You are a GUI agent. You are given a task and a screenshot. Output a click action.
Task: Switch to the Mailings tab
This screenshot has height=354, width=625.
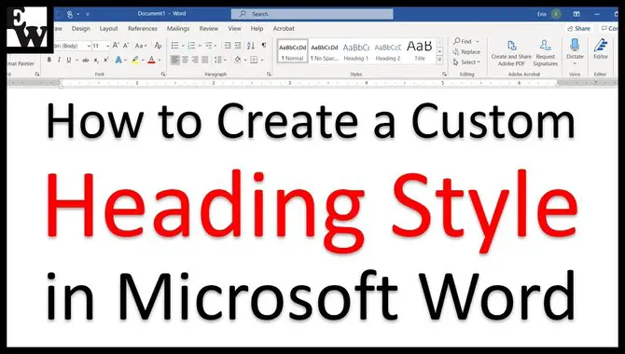[178, 29]
